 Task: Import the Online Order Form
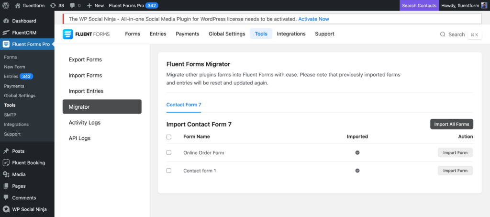tap(456, 153)
